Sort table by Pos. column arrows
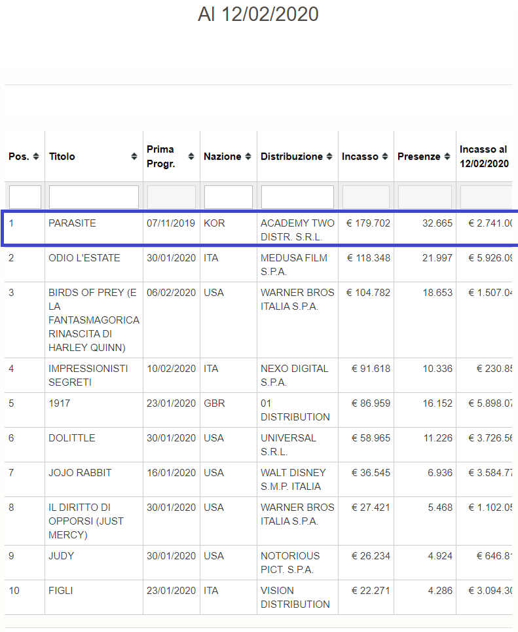Screen dimensions: 518x632 36,157
